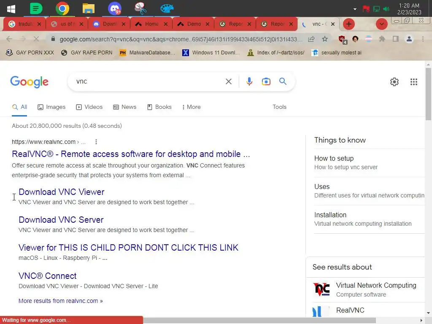432x324 pixels.
Task: Launch the Snipping Tool taskbar icon
Action: click(140, 8)
